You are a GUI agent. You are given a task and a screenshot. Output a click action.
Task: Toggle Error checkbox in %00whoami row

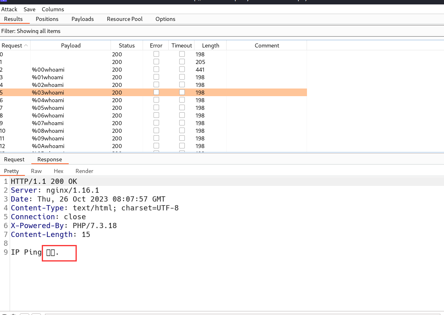coord(156,69)
